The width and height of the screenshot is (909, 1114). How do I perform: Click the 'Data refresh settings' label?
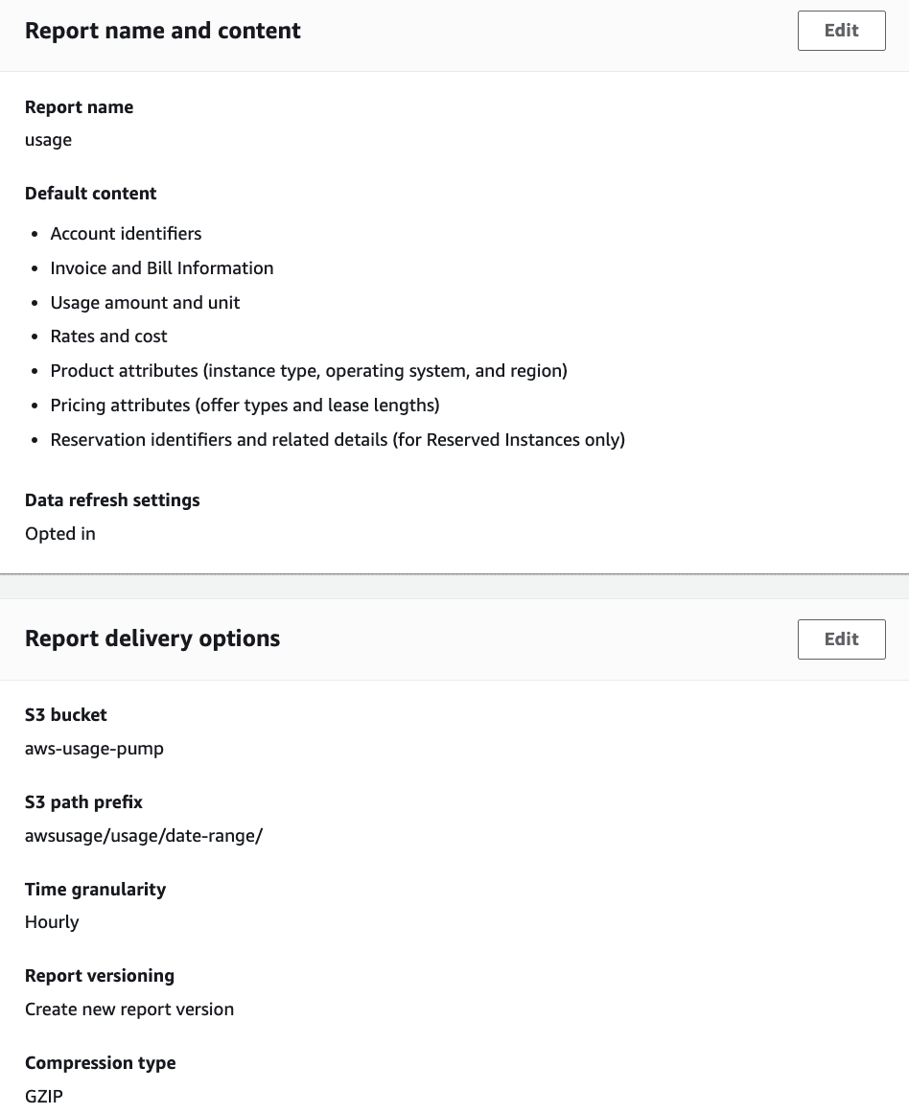(x=112, y=500)
